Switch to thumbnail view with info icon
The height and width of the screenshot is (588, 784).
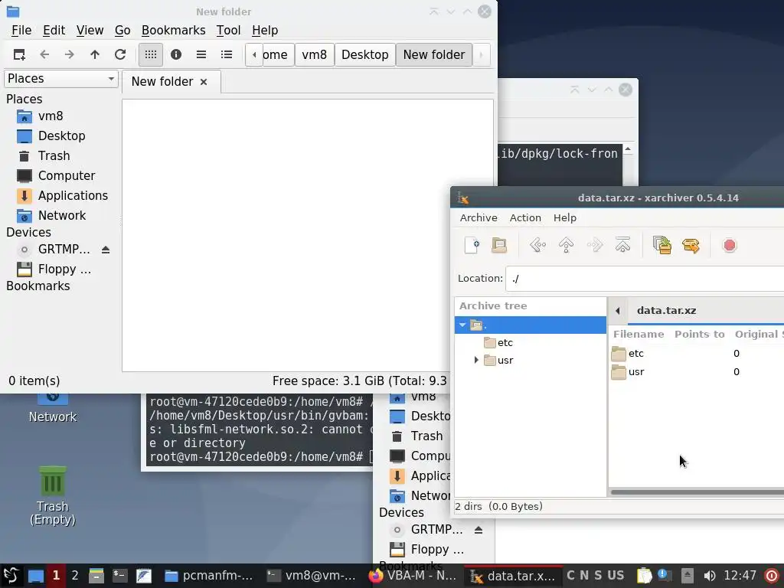pos(176,54)
